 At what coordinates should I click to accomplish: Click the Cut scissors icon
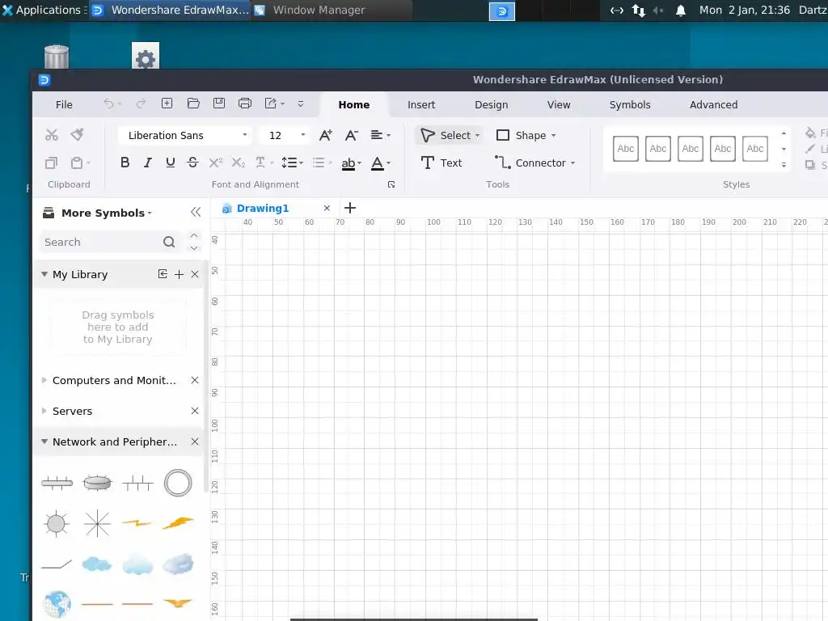[51, 135]
